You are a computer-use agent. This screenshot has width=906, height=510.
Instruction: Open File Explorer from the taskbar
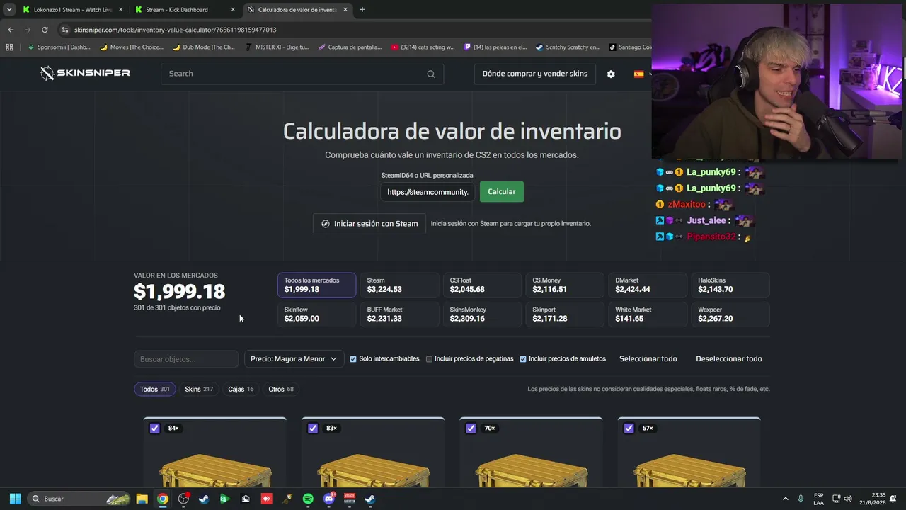pyautogui.click(x=142, y=499)
